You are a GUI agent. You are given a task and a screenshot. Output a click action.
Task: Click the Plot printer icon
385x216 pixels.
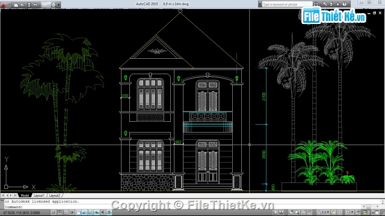pyautogui.click(x=54, y=5)
